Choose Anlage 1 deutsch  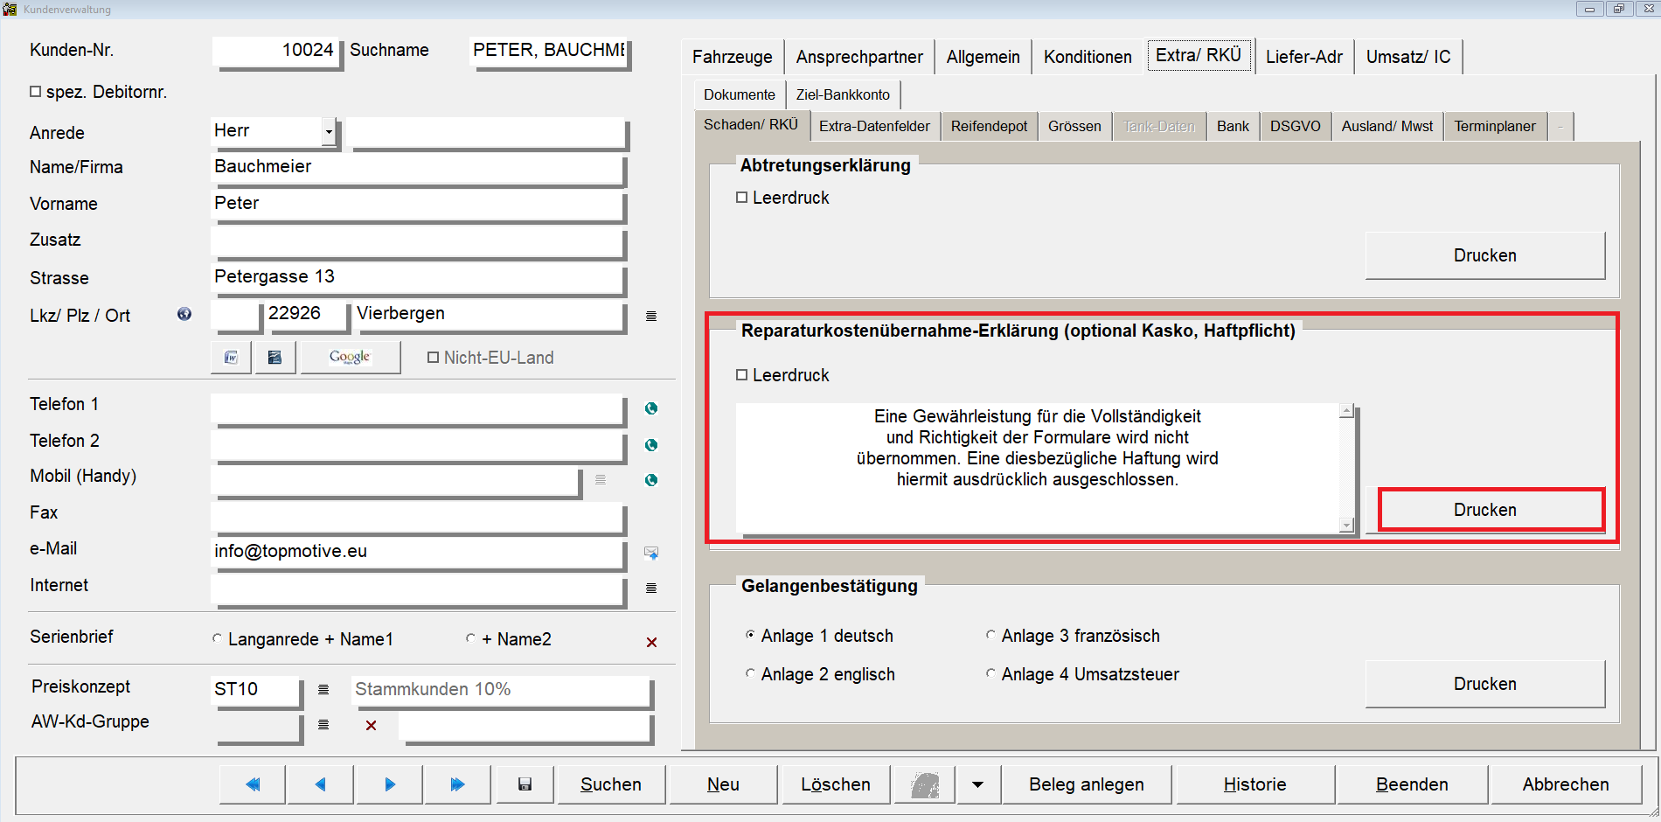coord(750,635)
